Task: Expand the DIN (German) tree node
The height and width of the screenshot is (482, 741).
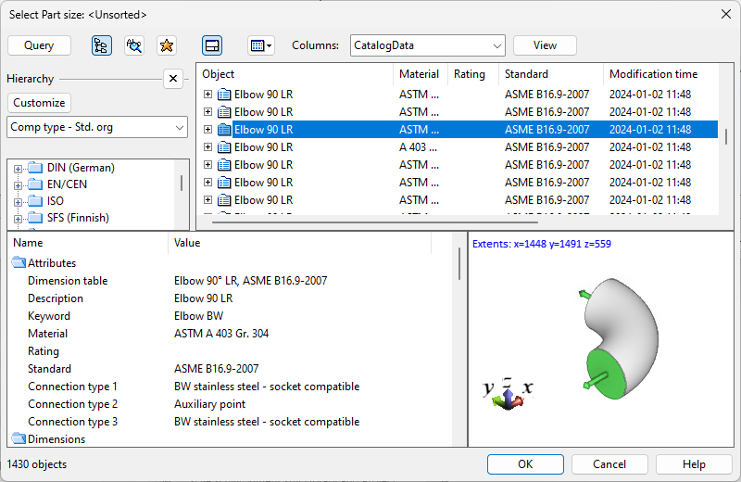Action: tap(18, 169)
